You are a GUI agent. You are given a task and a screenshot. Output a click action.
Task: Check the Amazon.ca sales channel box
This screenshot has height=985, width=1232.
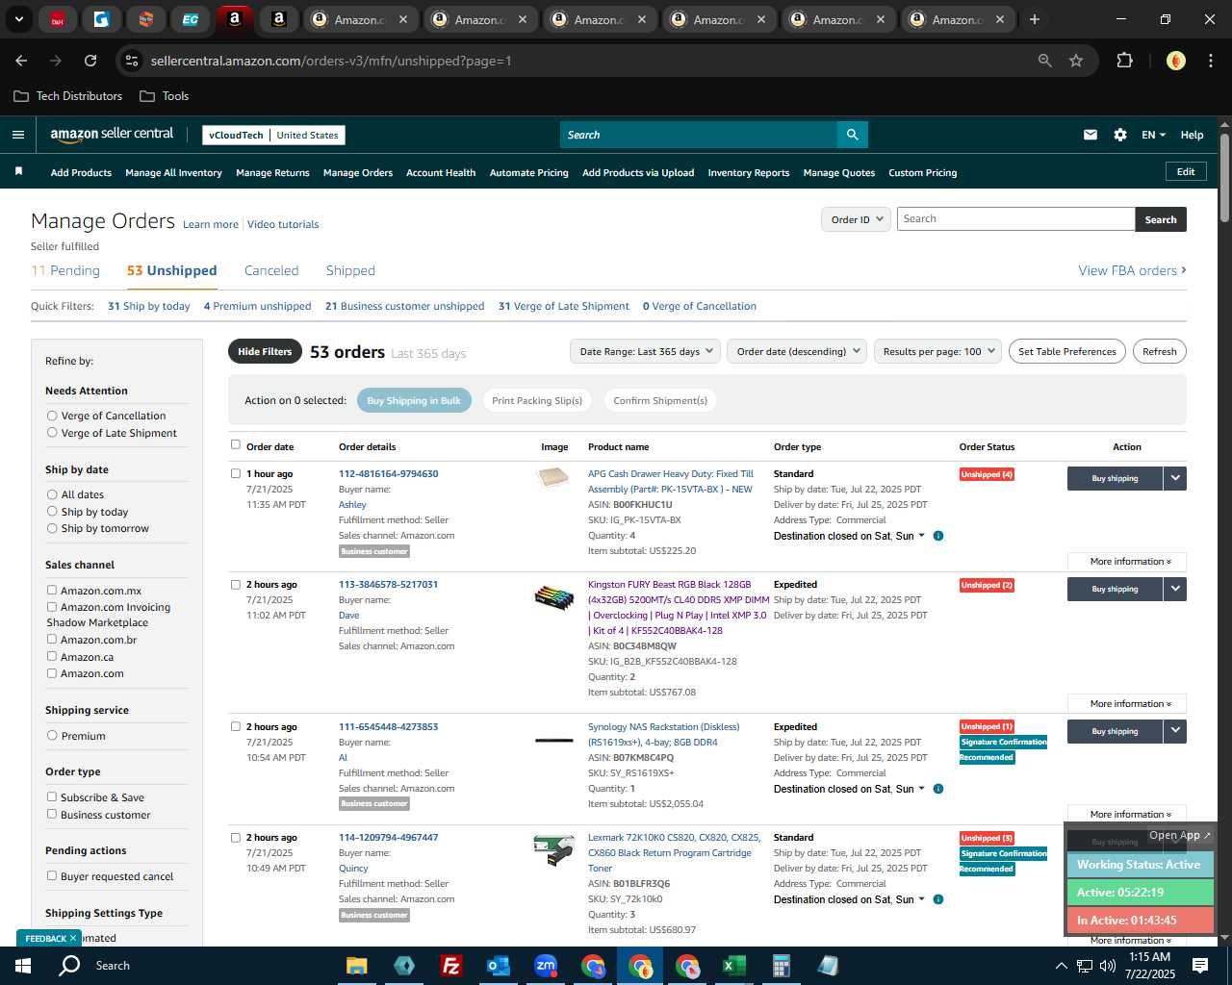coord(52,656)
